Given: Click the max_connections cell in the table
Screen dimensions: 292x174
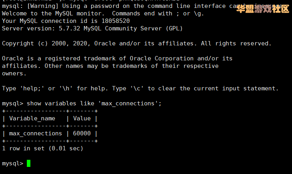Looking at the screenshot, I should coord(36,134).
